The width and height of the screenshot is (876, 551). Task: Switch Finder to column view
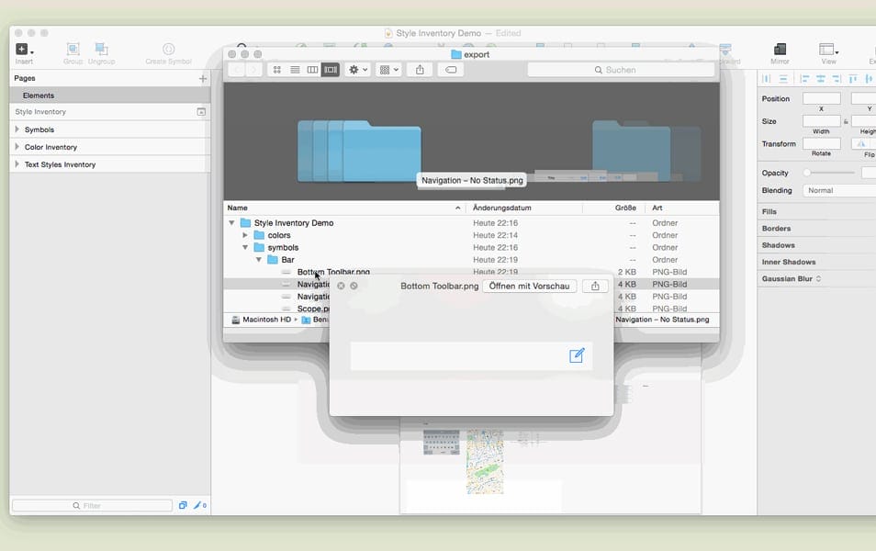(x=312, y=70)
